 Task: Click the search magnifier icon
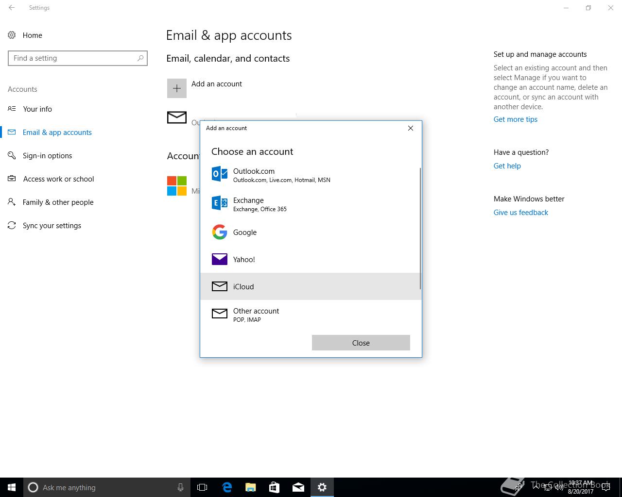click(140, 58)
